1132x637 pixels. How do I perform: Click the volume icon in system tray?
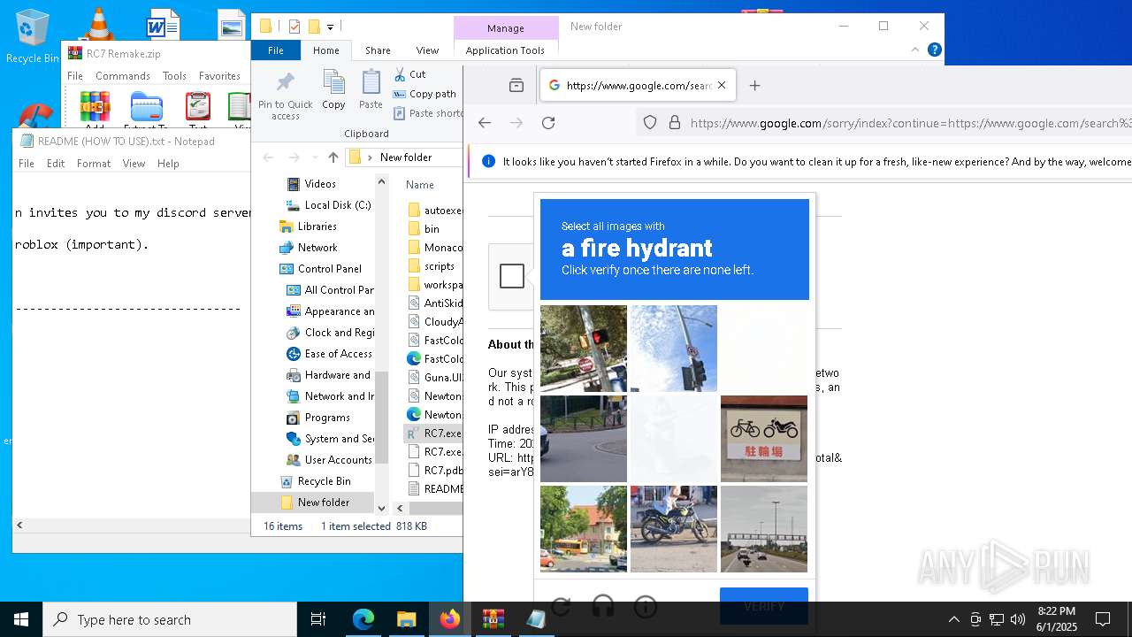tap(1018, 619)
